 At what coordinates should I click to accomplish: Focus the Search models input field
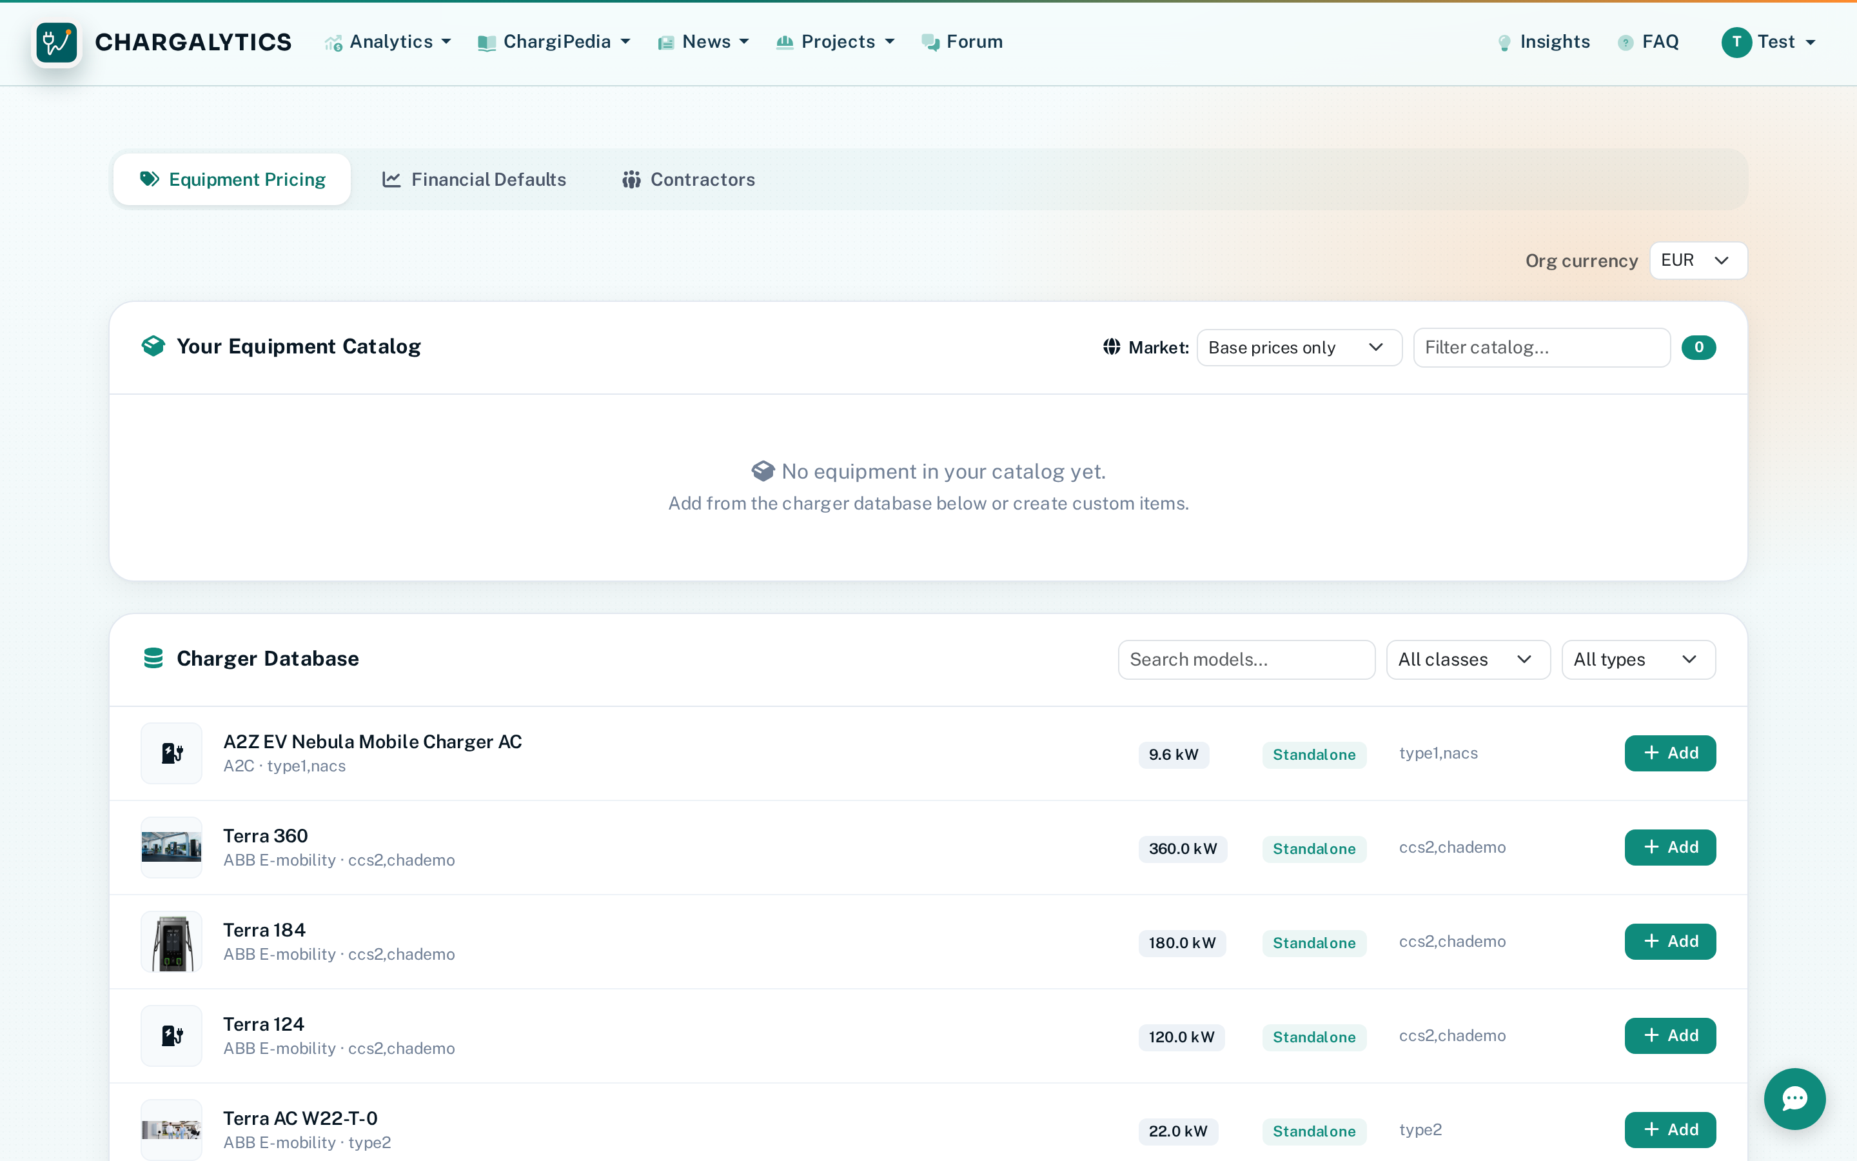(1246, 660)
